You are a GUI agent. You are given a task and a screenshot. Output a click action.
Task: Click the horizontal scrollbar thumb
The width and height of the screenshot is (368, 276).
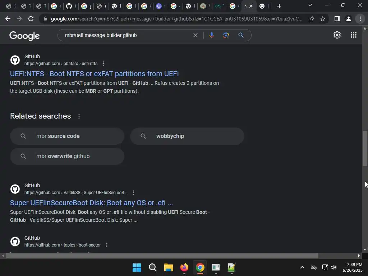point(162,256)
